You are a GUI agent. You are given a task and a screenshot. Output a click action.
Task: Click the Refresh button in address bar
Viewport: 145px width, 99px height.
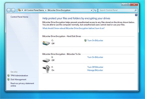[x=95, y=10]
